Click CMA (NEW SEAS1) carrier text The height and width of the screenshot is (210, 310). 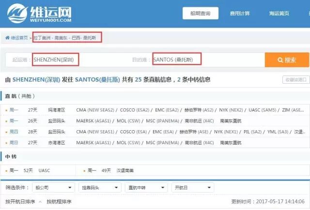click(95, 132)
